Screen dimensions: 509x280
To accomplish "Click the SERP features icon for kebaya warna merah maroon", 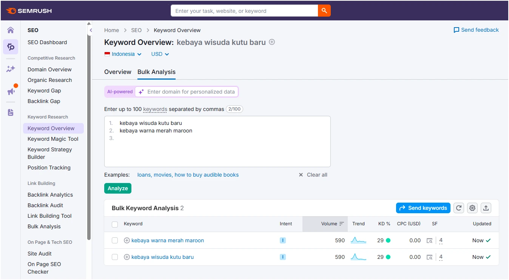I will pyautogui.click(x=429, y=240).
